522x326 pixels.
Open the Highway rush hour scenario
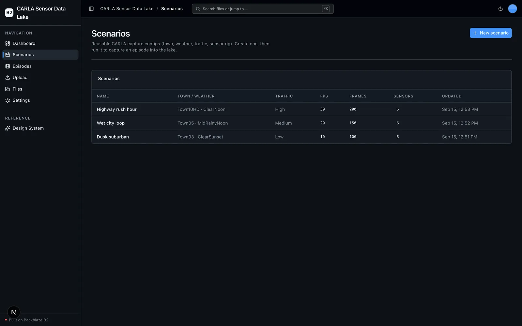pyautogui.click(x=116, y=110)
